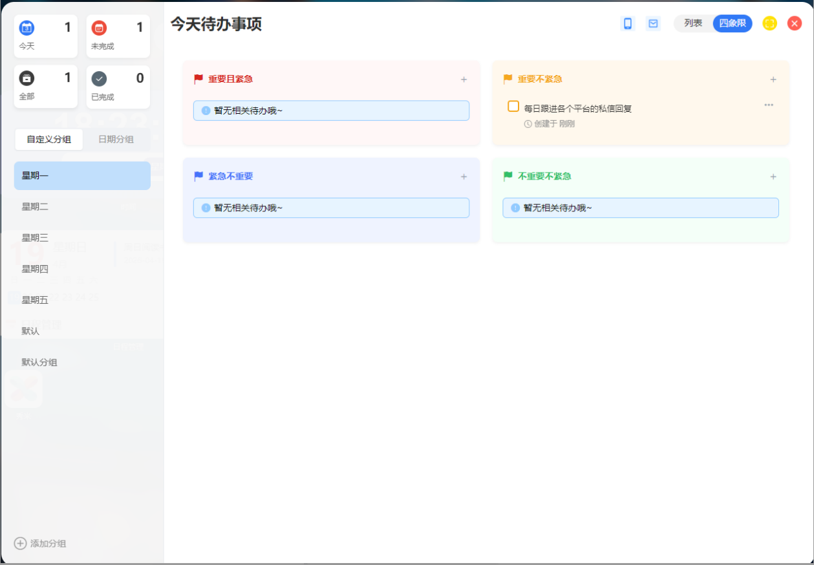Image resolution: width=814 pixels, height=565 pixels.
Task: Select the 日期分组 tab
Action: coord(116,139)
